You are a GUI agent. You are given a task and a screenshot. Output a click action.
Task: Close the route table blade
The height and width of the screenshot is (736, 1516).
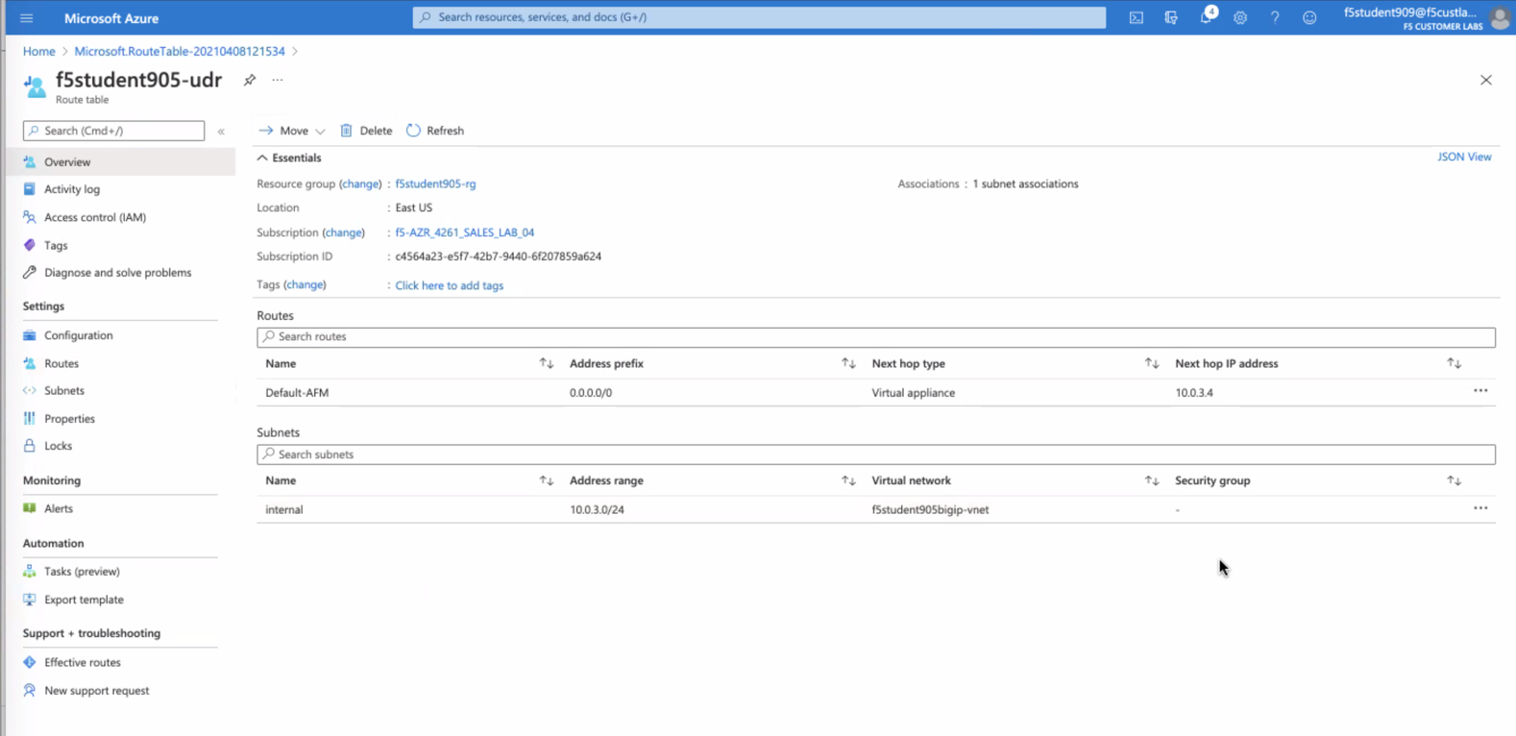(1486, 80)
